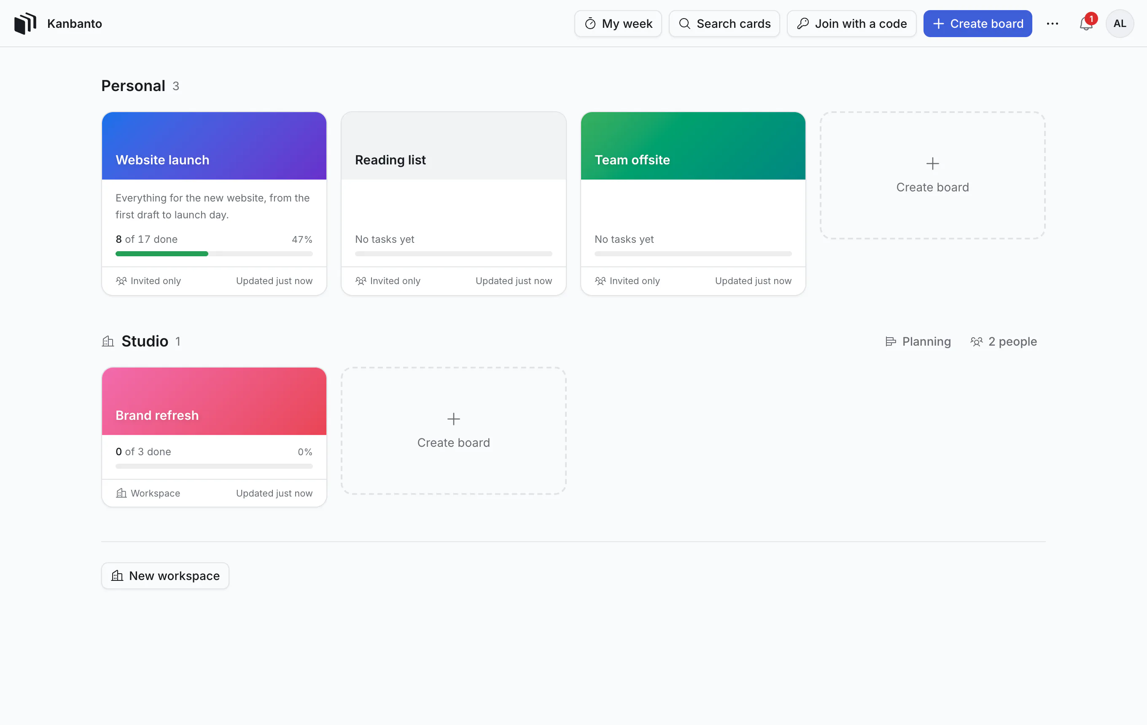Open My week view
The height and width of the screenshot is (725, 1147).
[618, 23]
